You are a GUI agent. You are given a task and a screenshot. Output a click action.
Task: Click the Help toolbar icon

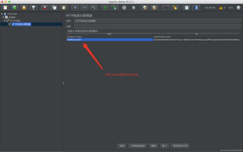[196, 7]
